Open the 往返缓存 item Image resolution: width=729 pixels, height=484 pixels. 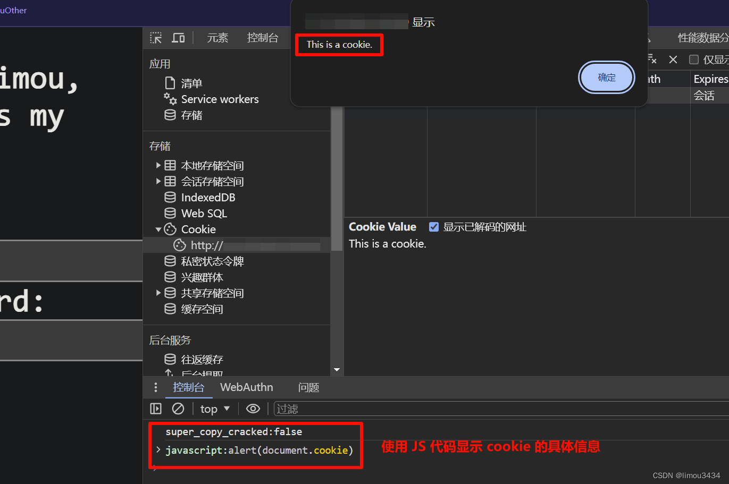[x=202, y=360]
